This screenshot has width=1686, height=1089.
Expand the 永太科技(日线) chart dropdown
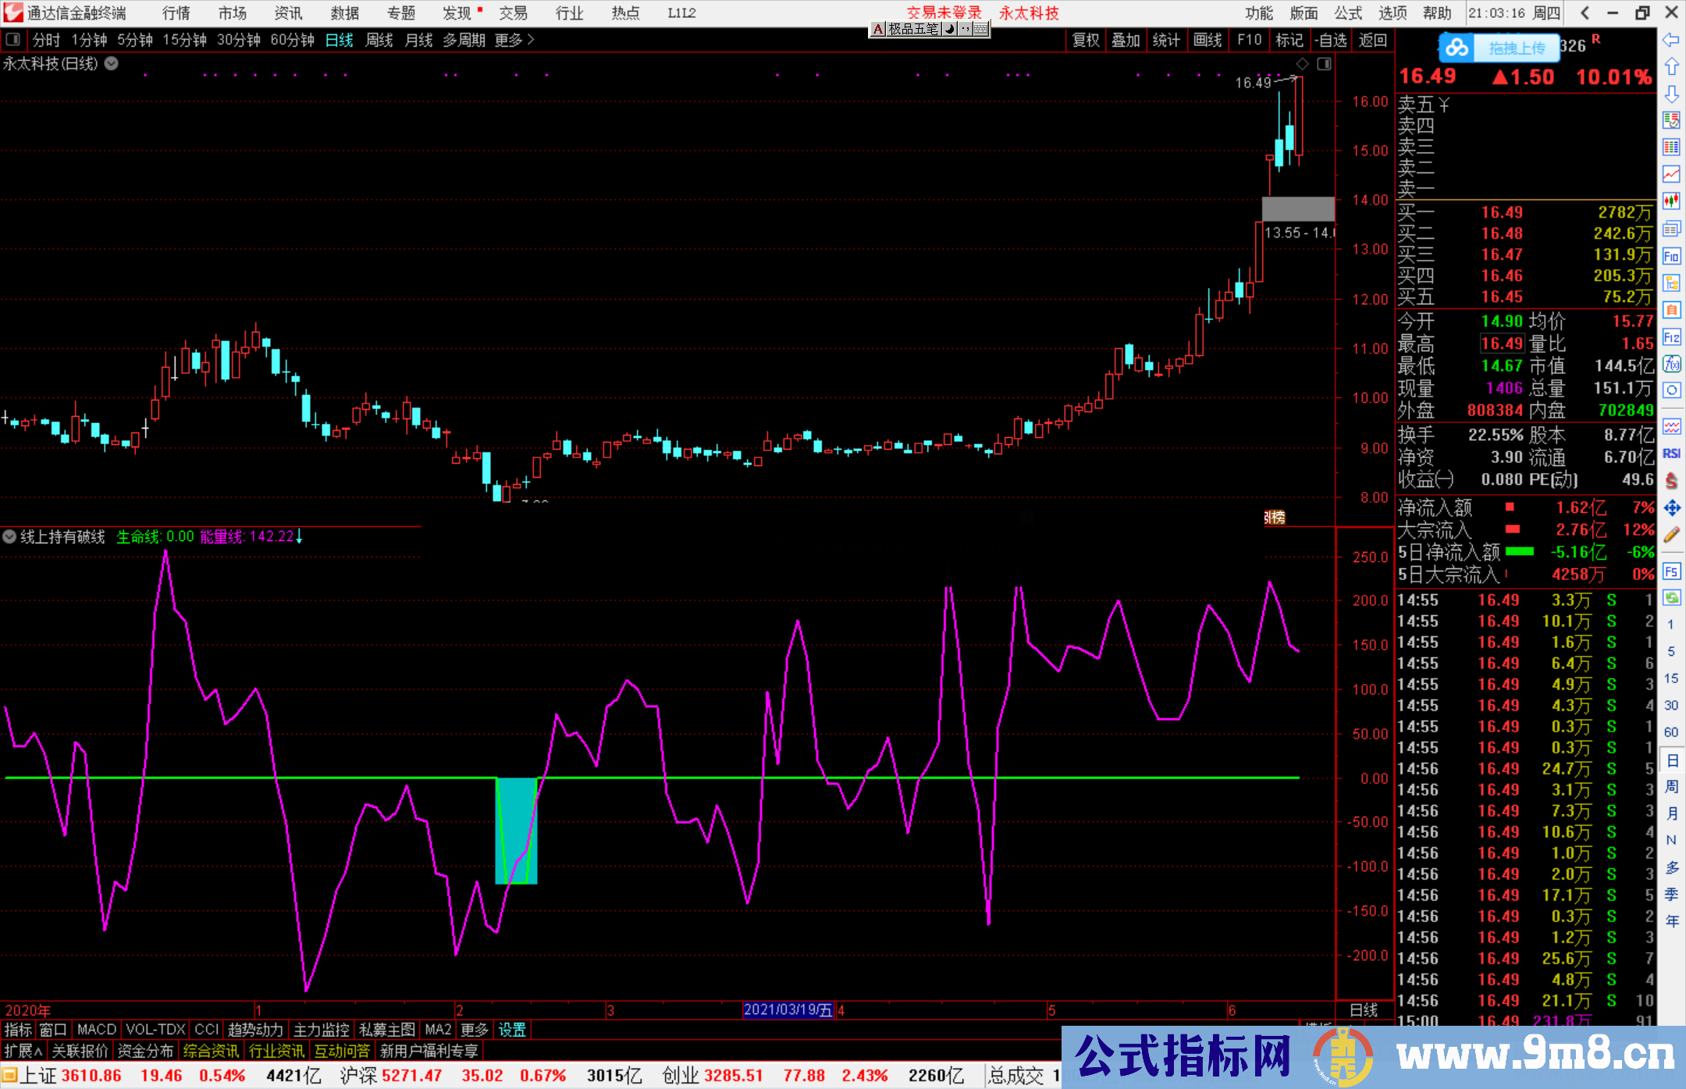[x=112, y=64]
